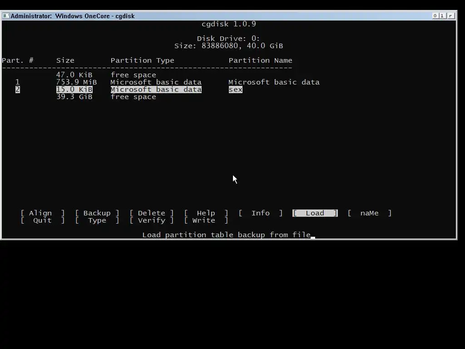465x349 pixels.
Task: Activate the Delete option
Action: pos(152,213)
